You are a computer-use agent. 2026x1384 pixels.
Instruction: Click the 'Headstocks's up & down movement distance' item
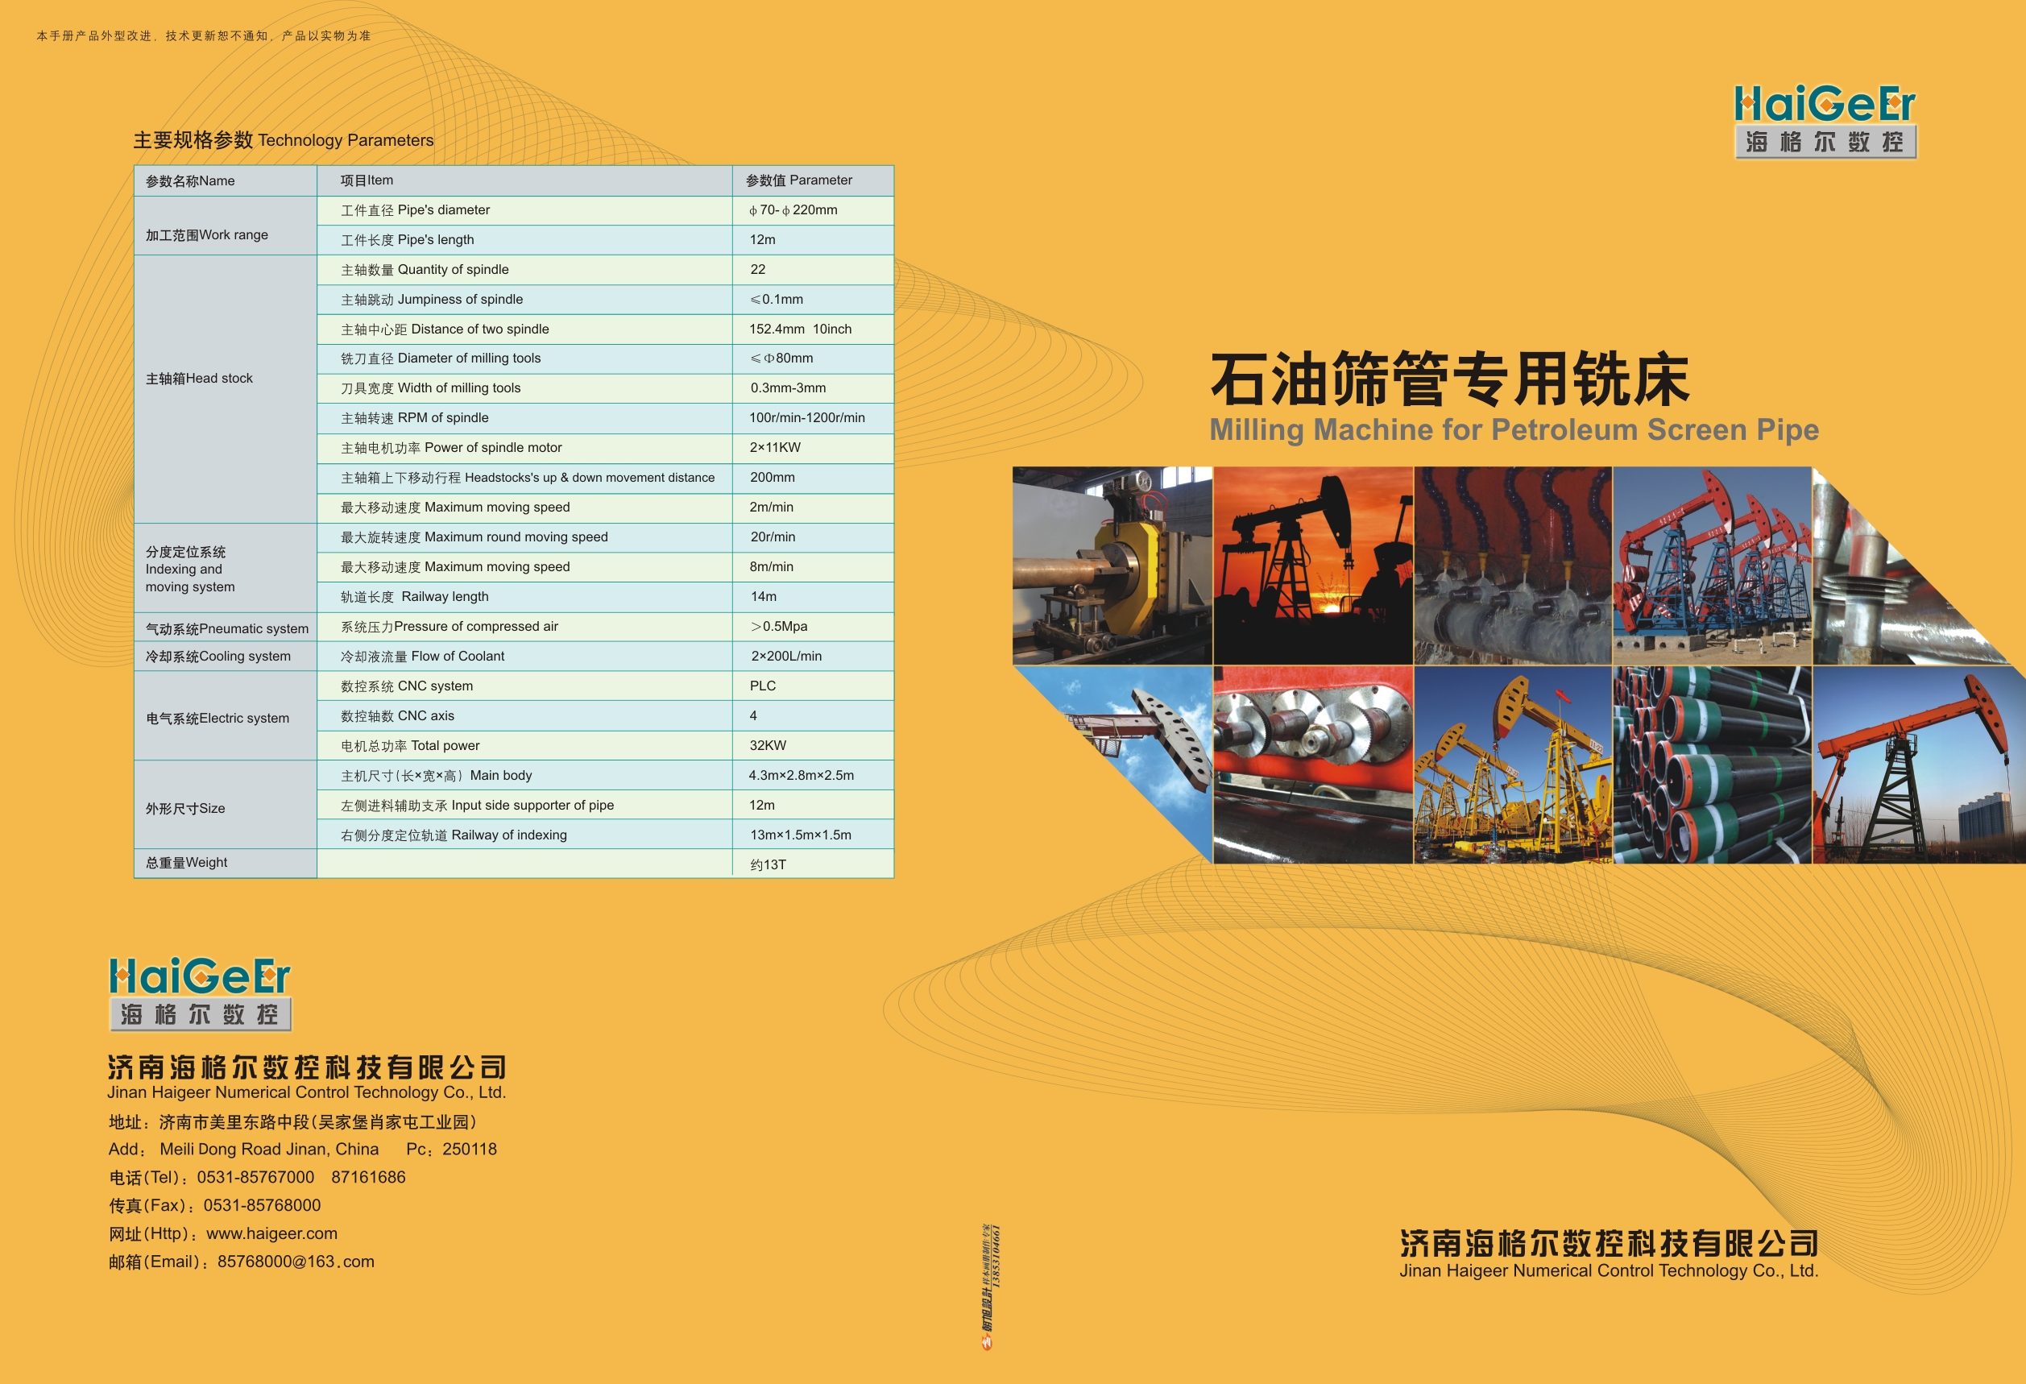point(524,478)
